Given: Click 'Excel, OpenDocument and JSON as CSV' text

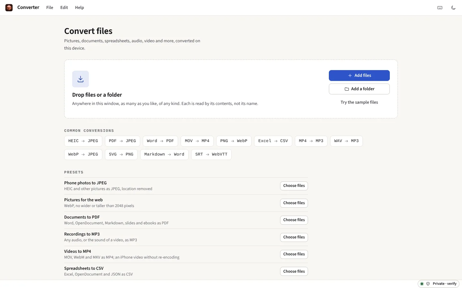Looking at the screenshot, I should pos(98,274).
